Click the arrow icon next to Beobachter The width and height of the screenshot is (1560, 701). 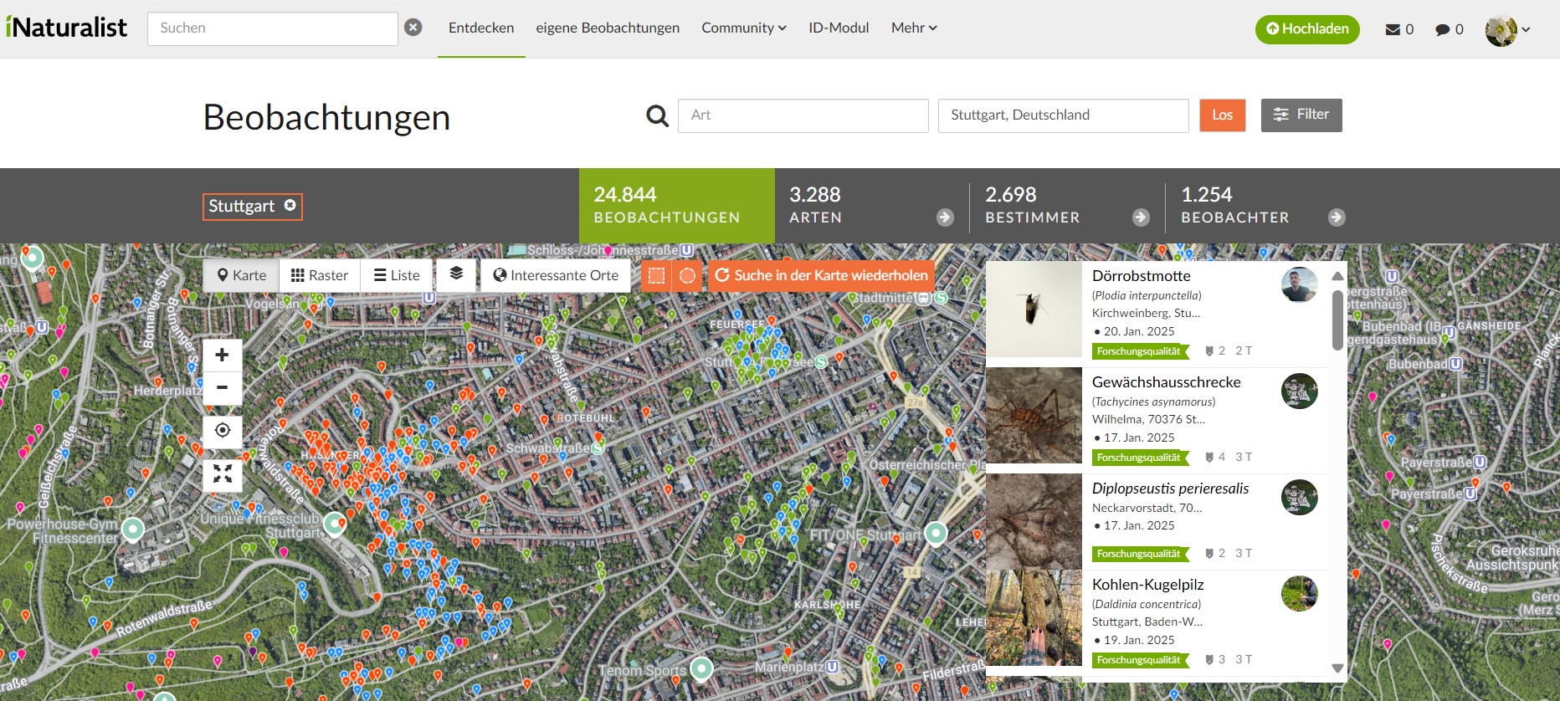tap(1337, 217)
